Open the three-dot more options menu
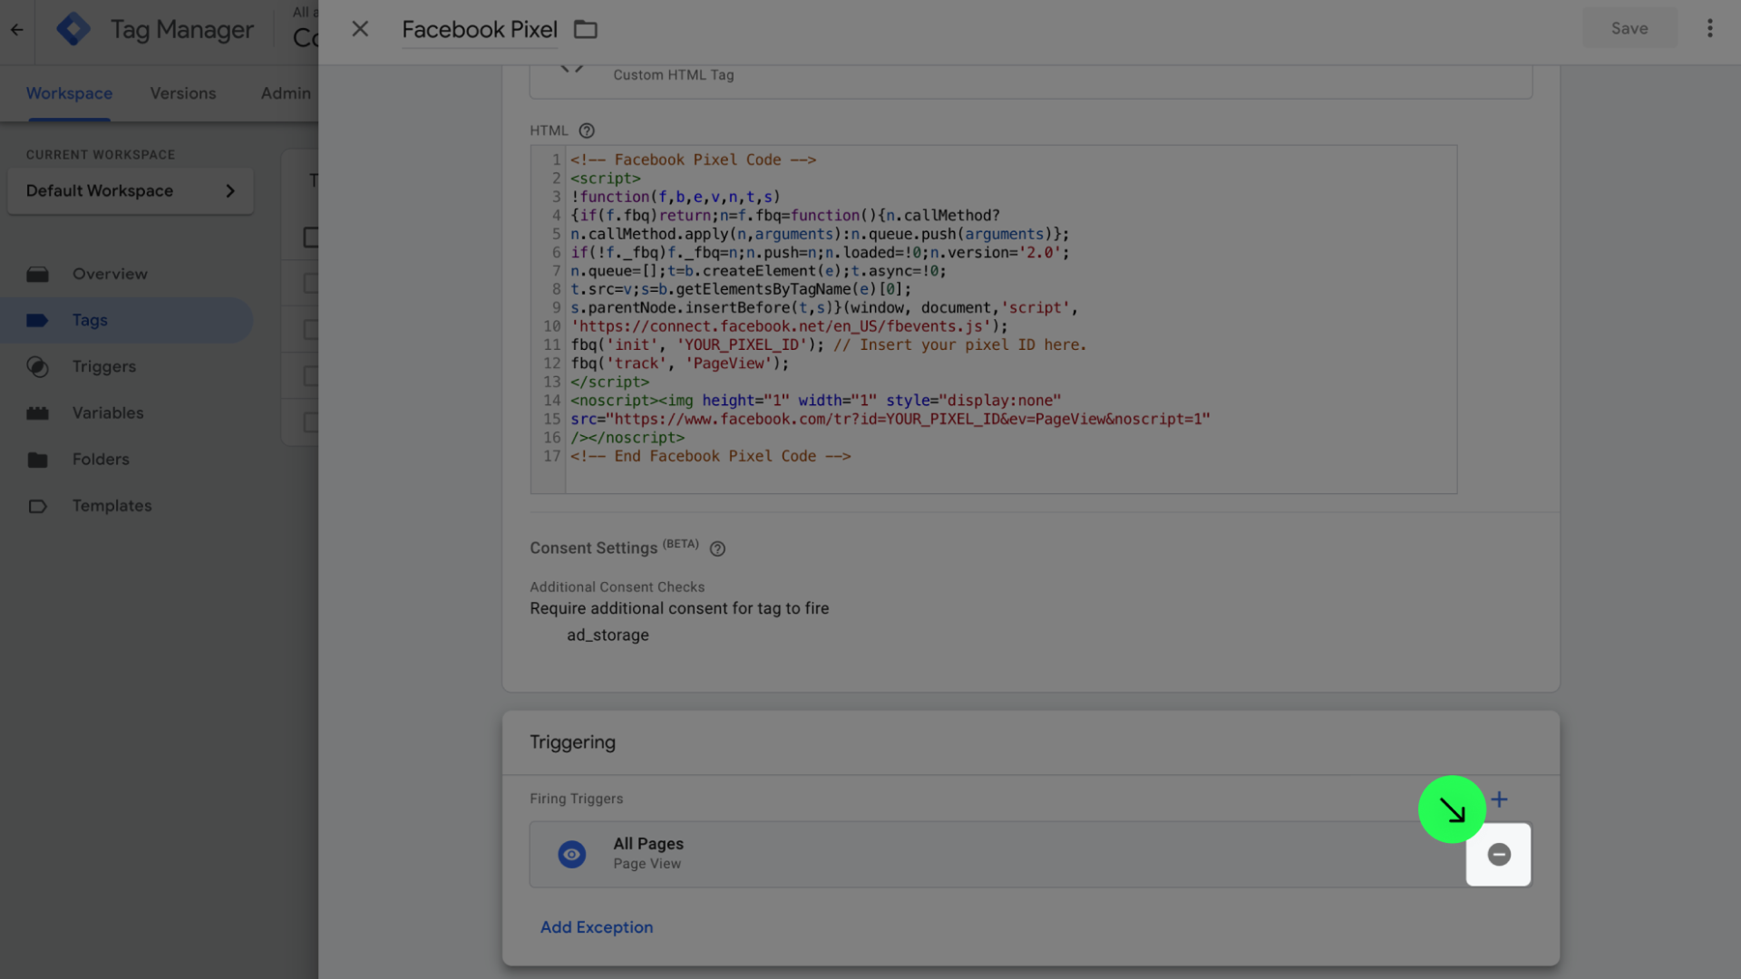 [x=1709, y=29]
